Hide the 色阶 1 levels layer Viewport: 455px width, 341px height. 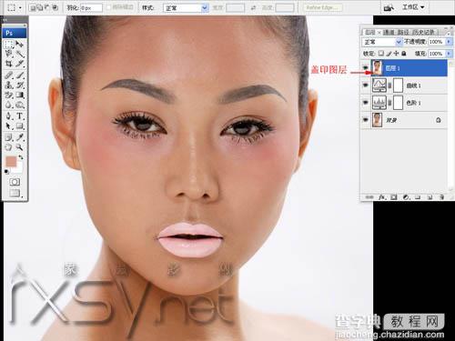click(366, 103)
